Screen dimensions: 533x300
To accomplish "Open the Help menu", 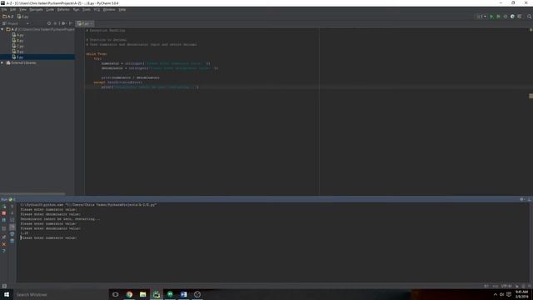I will 122,9.
